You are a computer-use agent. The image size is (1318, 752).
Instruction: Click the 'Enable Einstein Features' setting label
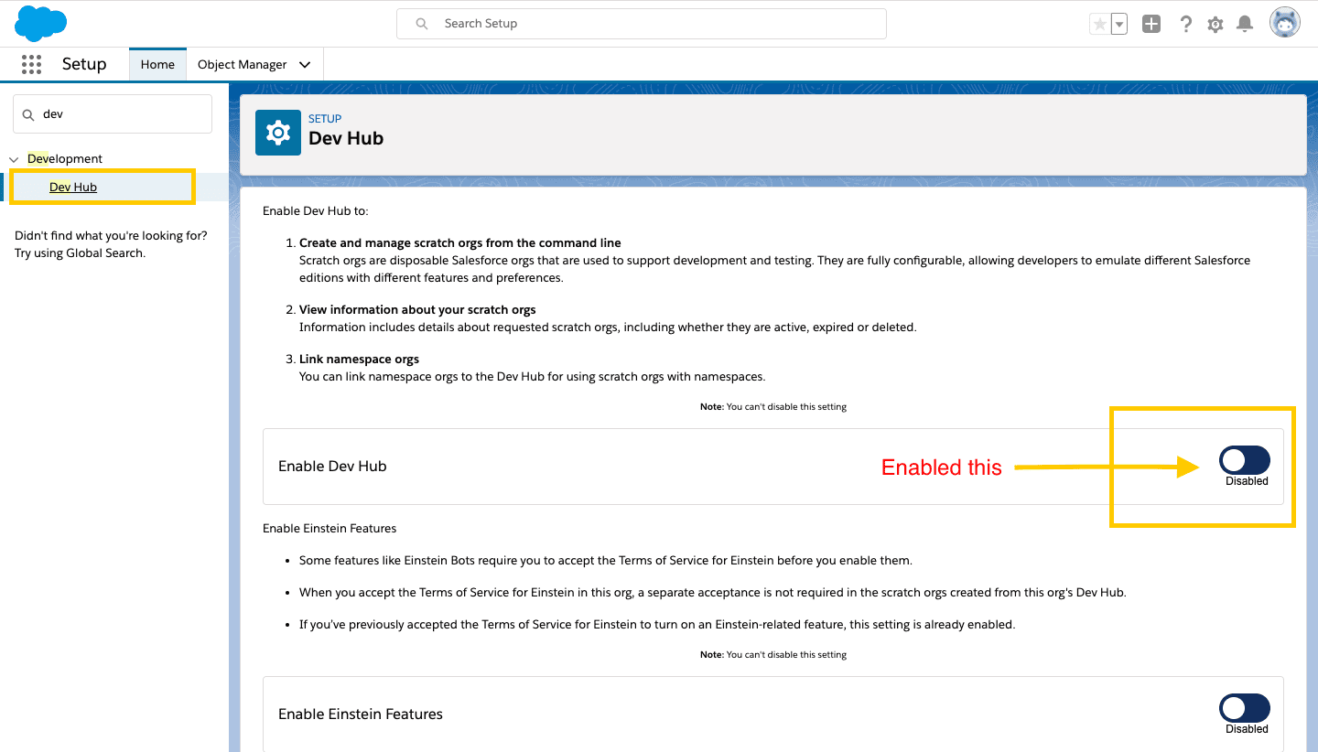[361, 714]
